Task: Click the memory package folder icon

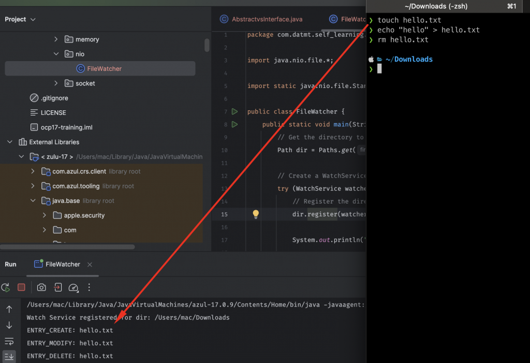Action: 69,39
